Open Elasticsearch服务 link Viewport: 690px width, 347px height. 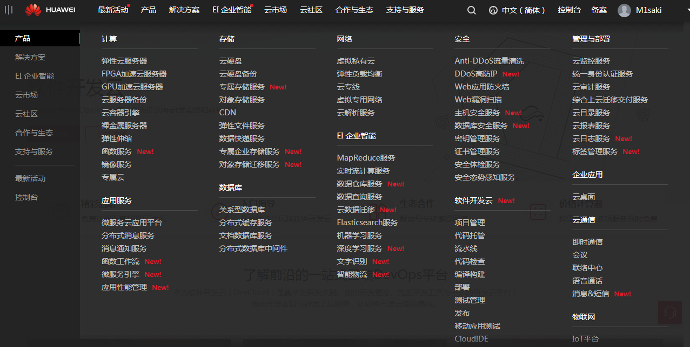367,223
